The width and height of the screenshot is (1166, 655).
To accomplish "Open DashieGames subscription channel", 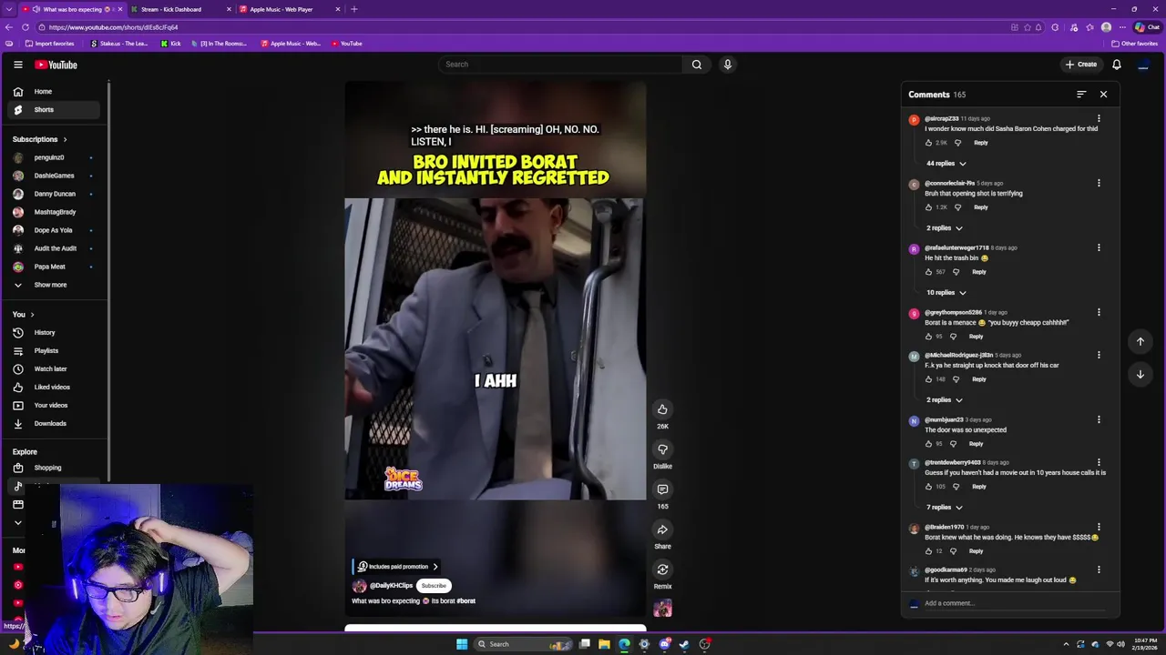I will pyautogui.click(x=54, y=176).
